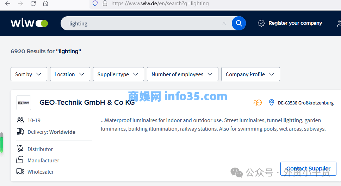Click the map pin location icon
Screen dimensions: 341x186
[271, 103]
